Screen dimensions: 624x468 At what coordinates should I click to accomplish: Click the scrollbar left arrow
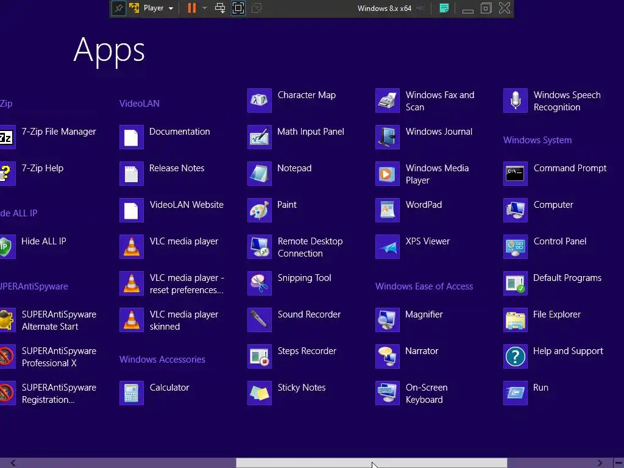[13, 463]
